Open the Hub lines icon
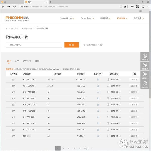This screenshot has height=151, width=151. pos(132,7)
